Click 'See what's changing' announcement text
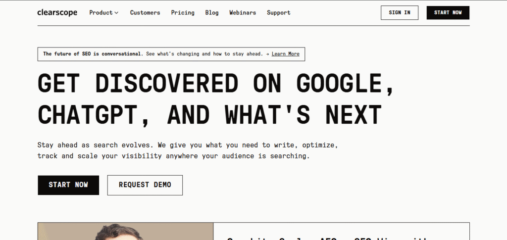507x240 pixels. (x=204, y=54)
